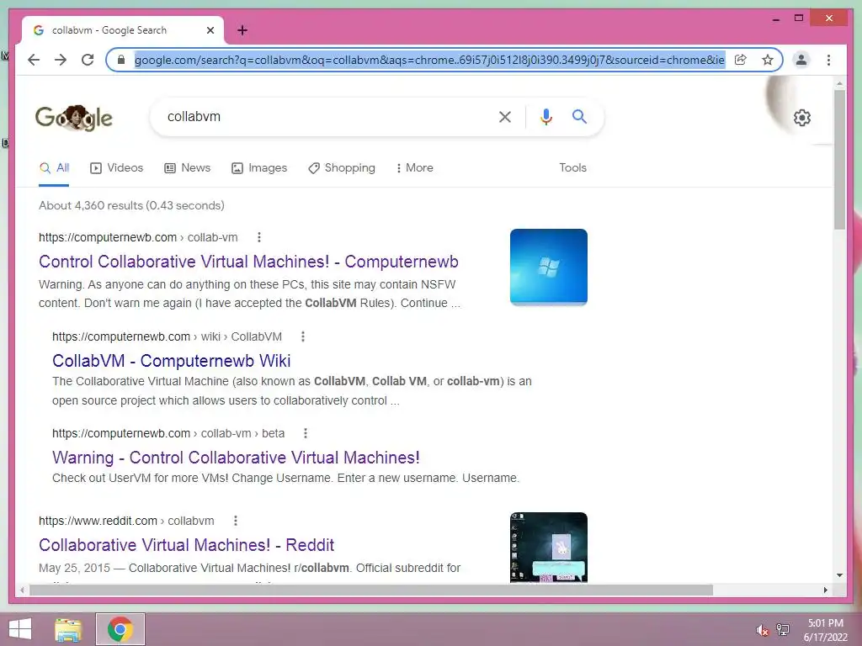Submit search with magnifier icon

tap(579, 116)
